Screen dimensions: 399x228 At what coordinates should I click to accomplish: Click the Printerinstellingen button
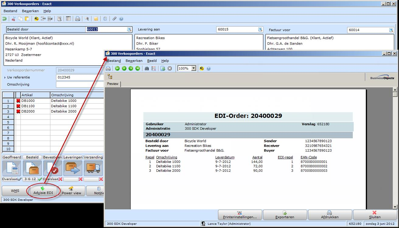[240, 215]
